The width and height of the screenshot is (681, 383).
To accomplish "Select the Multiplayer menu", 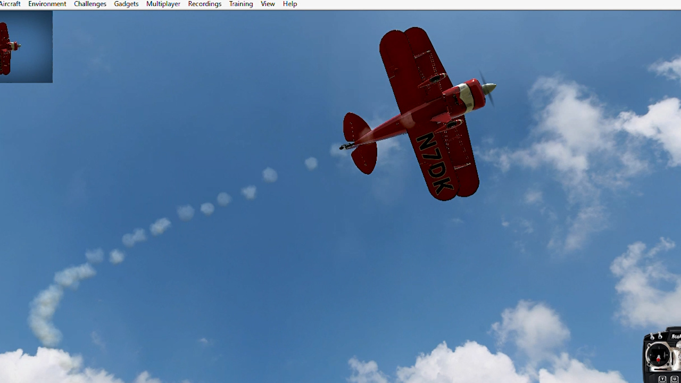I will coord(163,4).
